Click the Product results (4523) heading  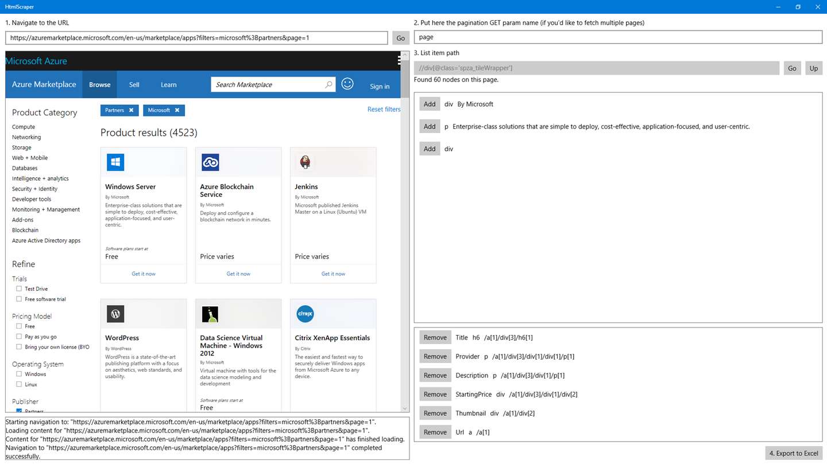point(149,132)
